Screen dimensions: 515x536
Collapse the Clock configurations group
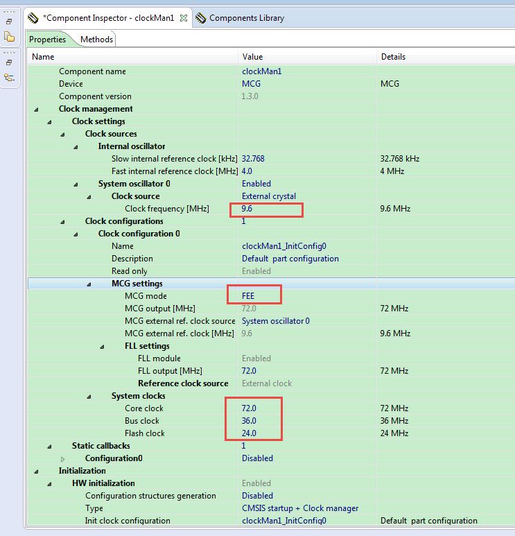(62, 221)
